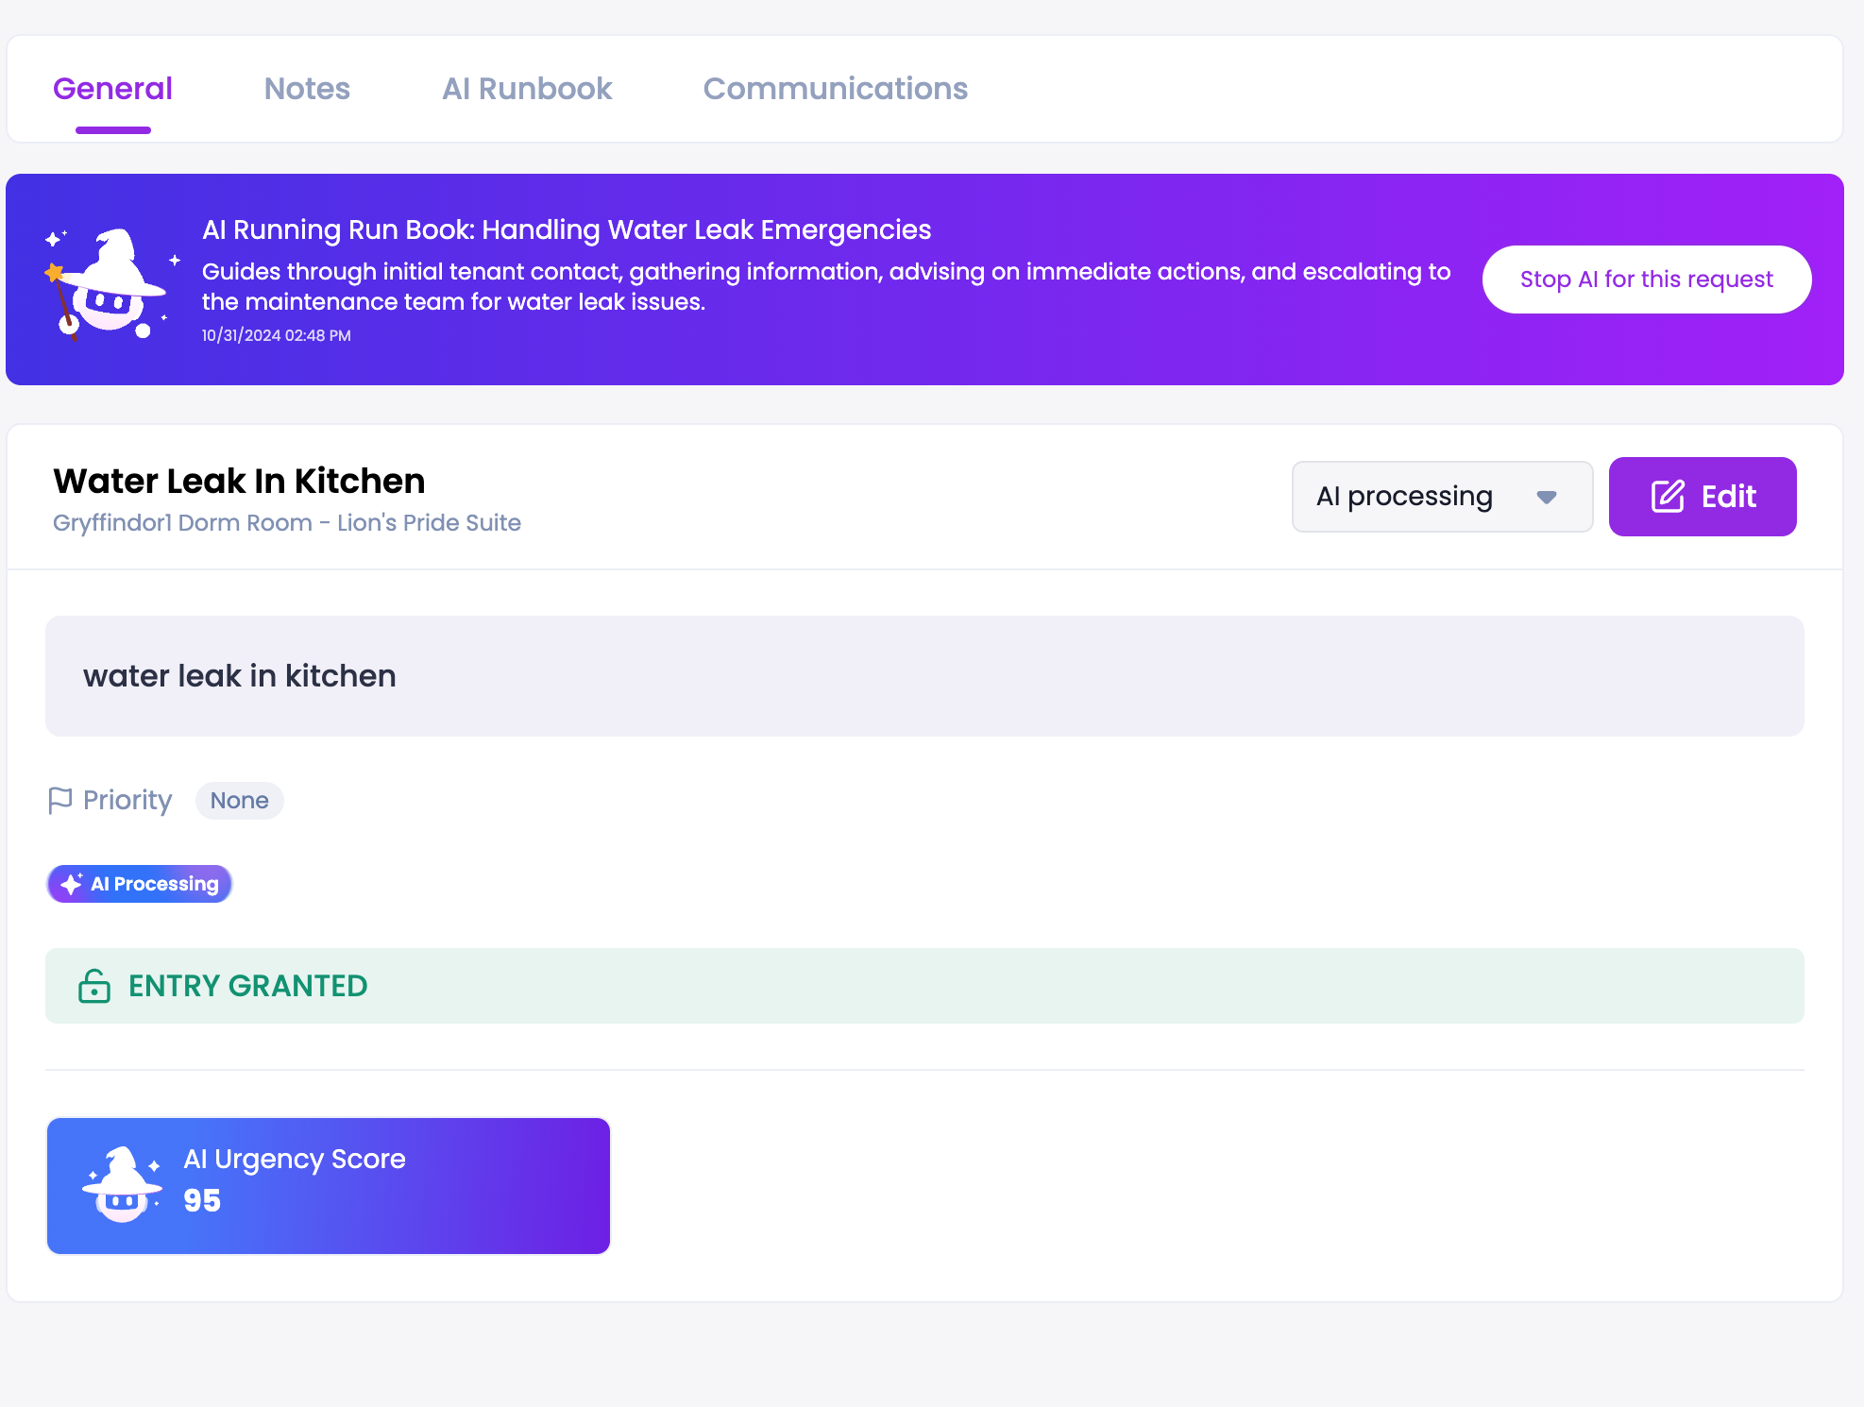The height and width of the screenshot is (1407, 1864).
Task: Click the pencil edit icon
Action: pos(1668,497)
